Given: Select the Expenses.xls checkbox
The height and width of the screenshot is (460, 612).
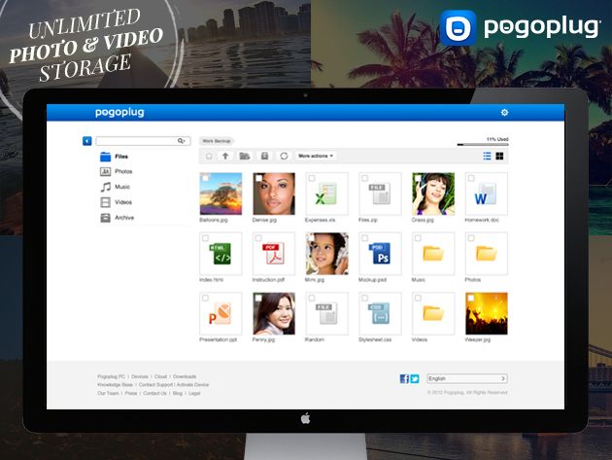Looking at the screenshot, I should coord(312,179).
